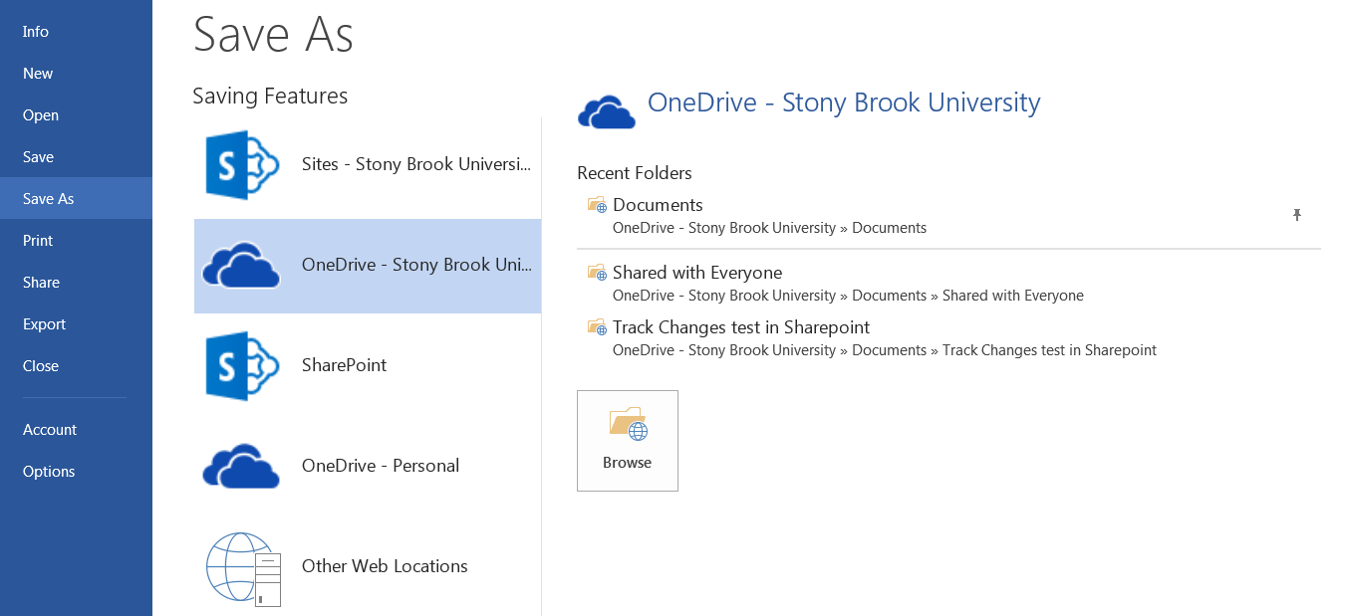Choose the SharePoint location label

coord(344,365)
